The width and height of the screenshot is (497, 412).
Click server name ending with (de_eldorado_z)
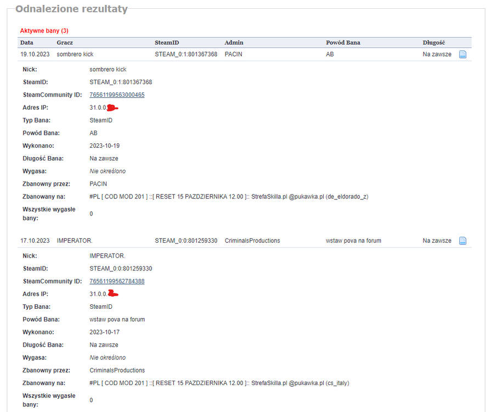229,197
